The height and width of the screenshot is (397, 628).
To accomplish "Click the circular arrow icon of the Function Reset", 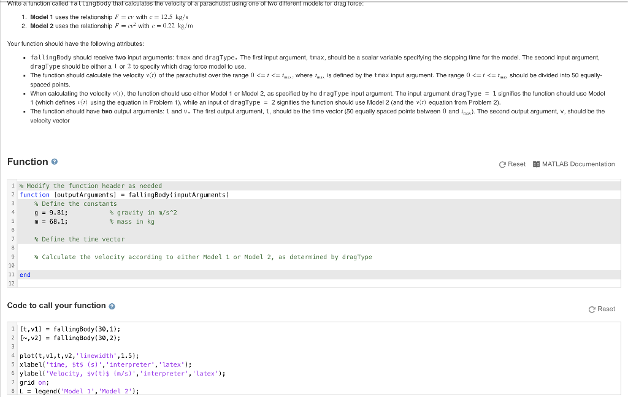I will [502, 164].
